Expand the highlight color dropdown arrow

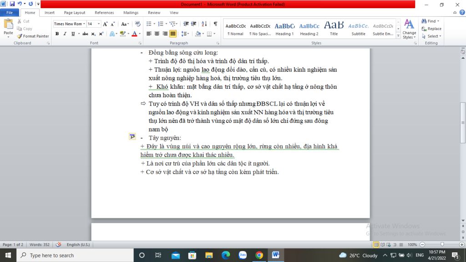128,34
